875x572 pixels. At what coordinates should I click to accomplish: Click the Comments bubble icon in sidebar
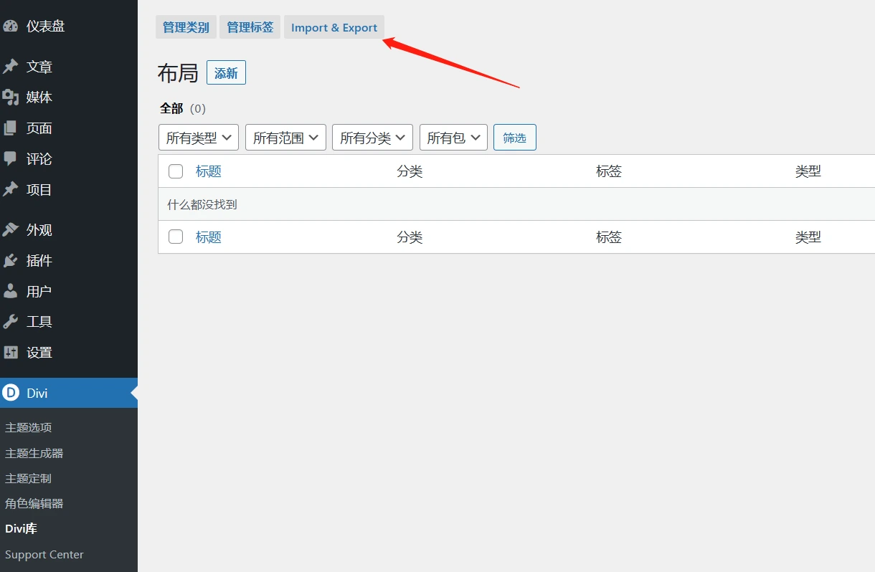tap(10, 158)
